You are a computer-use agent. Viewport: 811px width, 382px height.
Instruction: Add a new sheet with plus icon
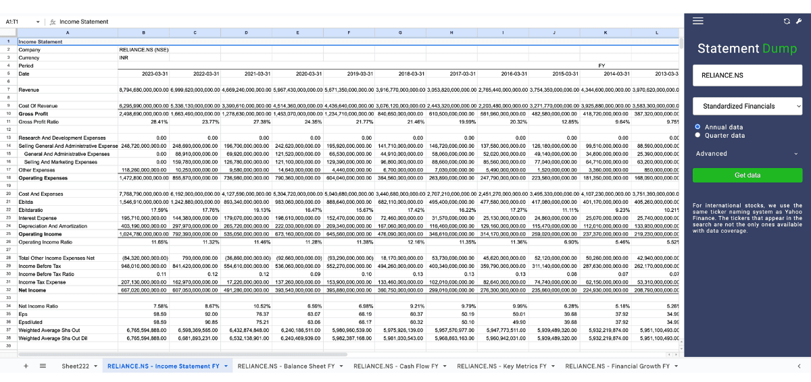click(x=26, y=366)
